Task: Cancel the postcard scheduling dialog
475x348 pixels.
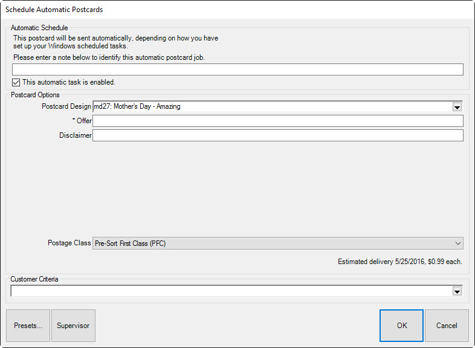Action: tap(447, 326)
